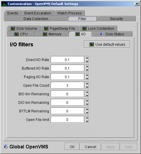Open the Event Escalation tab
Screen dimensions: 141x154
[38, 13]
